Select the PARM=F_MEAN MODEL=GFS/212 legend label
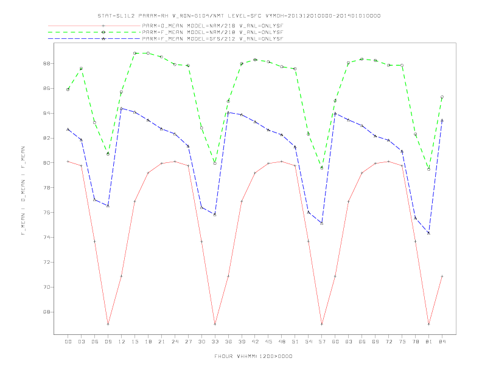 (x=212, y=39)
